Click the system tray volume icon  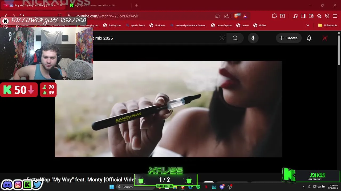pyautogui.click(x=319, y=187)
